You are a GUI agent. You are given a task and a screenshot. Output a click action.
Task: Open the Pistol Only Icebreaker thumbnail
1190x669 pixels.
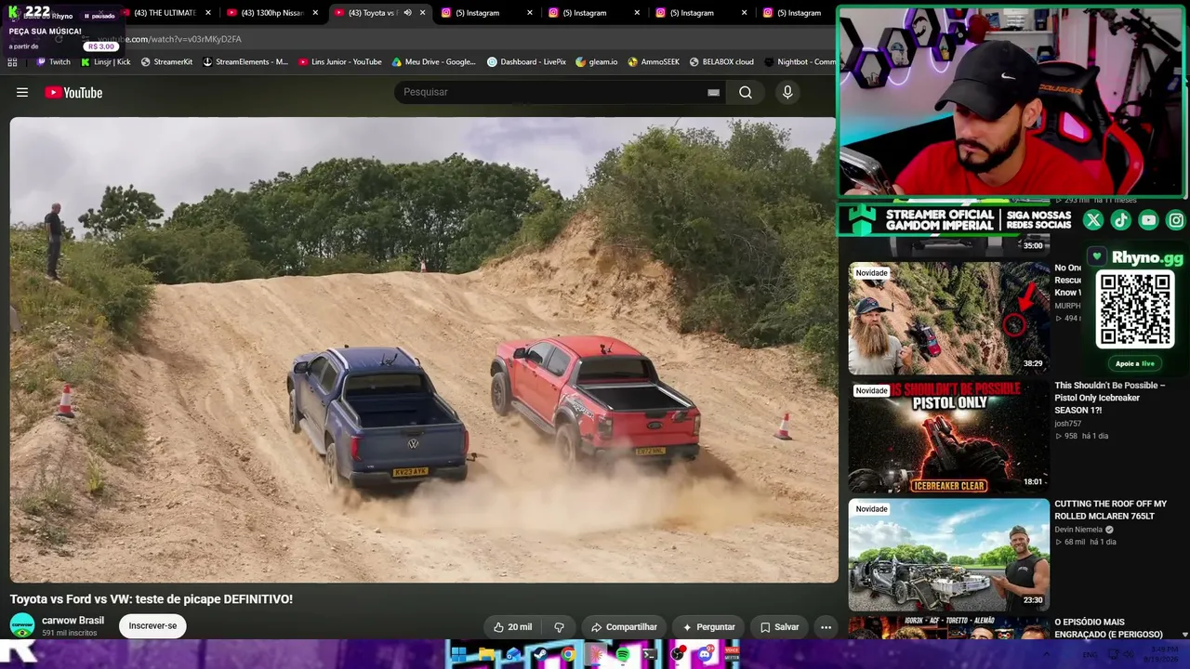(948, 437)
